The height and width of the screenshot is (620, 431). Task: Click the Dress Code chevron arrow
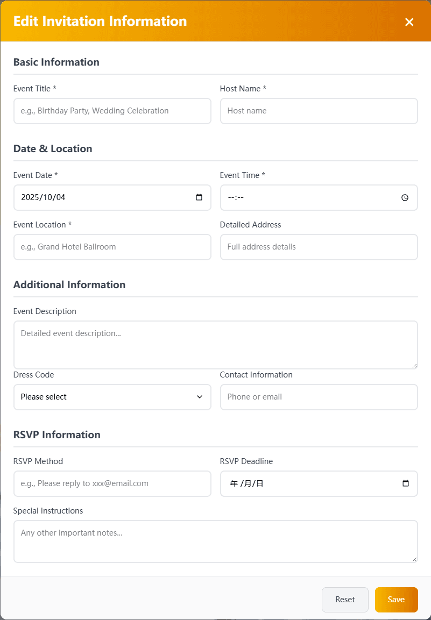[x=200, y=397]
